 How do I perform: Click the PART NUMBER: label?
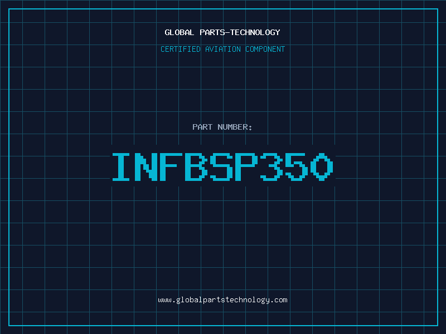(x=222, y=127)
